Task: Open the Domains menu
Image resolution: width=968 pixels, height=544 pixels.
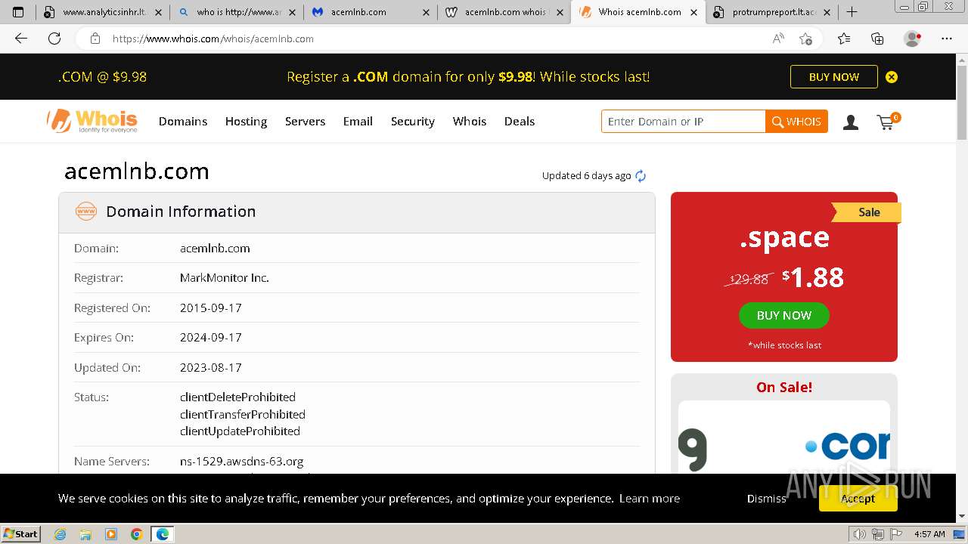Action: [x=183, y=122]
